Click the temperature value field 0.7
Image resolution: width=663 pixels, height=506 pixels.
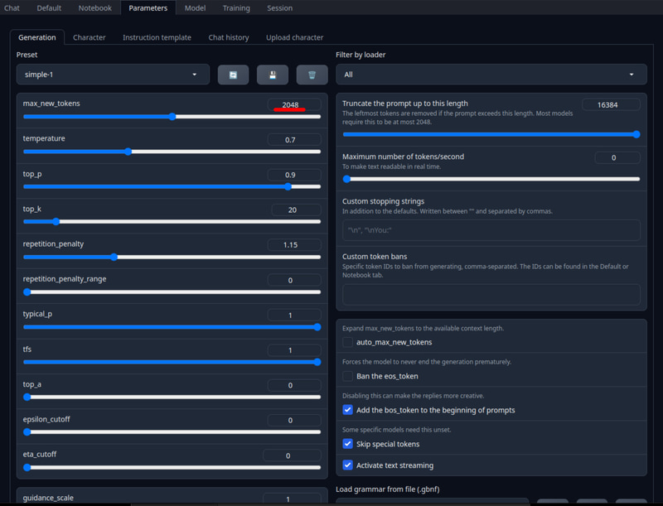[294, 140]
